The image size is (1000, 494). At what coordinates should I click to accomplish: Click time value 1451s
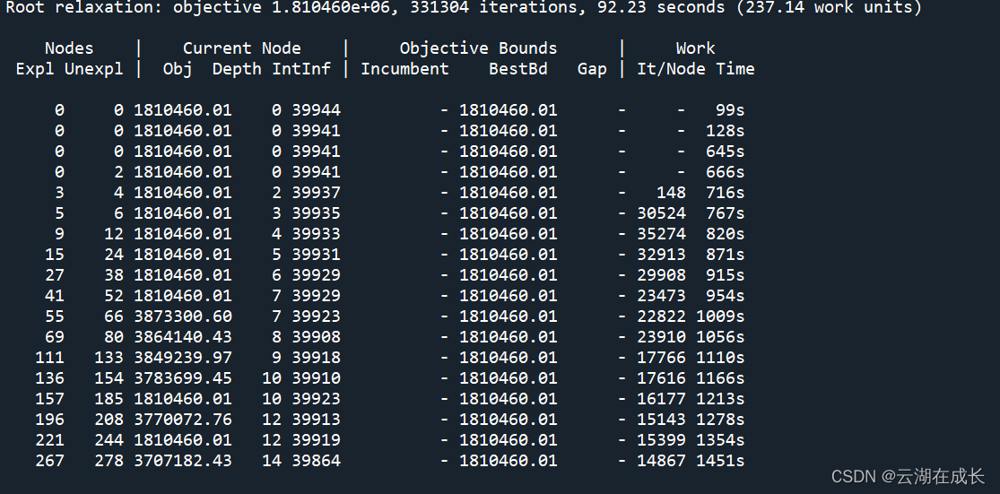point(720,460)
